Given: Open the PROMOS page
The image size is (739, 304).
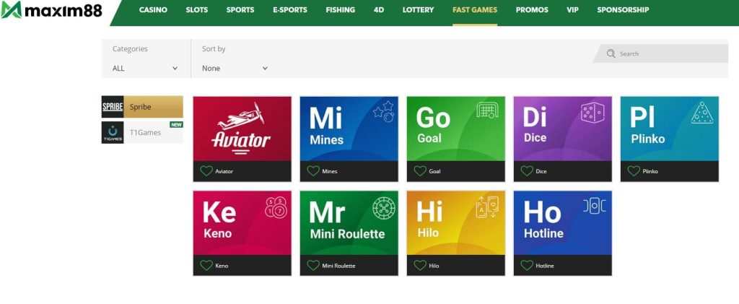Looking at the screenshot, I should pos(532,10).
